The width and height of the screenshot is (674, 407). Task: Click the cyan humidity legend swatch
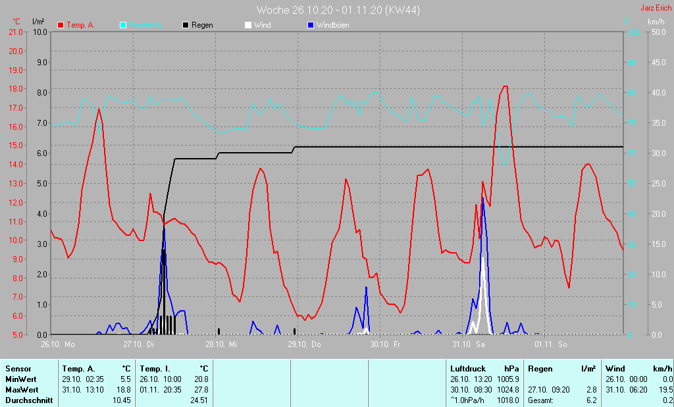point(123,25)
